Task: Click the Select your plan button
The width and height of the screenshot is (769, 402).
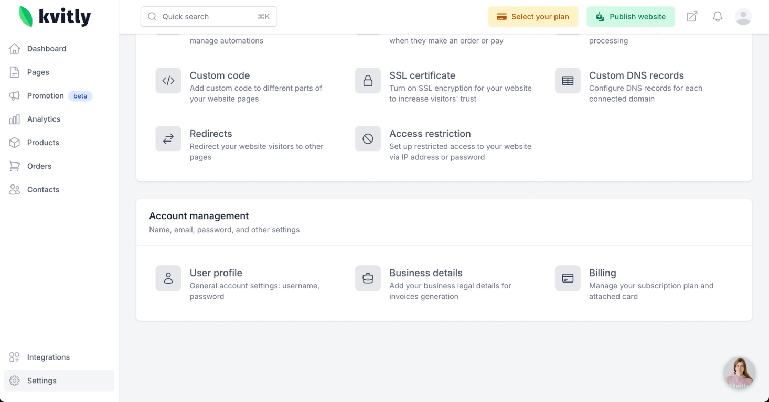Action: coord(533,17)
